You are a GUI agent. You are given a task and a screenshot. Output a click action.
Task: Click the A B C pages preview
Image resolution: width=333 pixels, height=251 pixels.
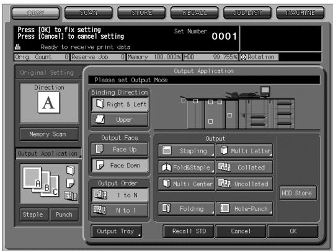click(41, 182)
